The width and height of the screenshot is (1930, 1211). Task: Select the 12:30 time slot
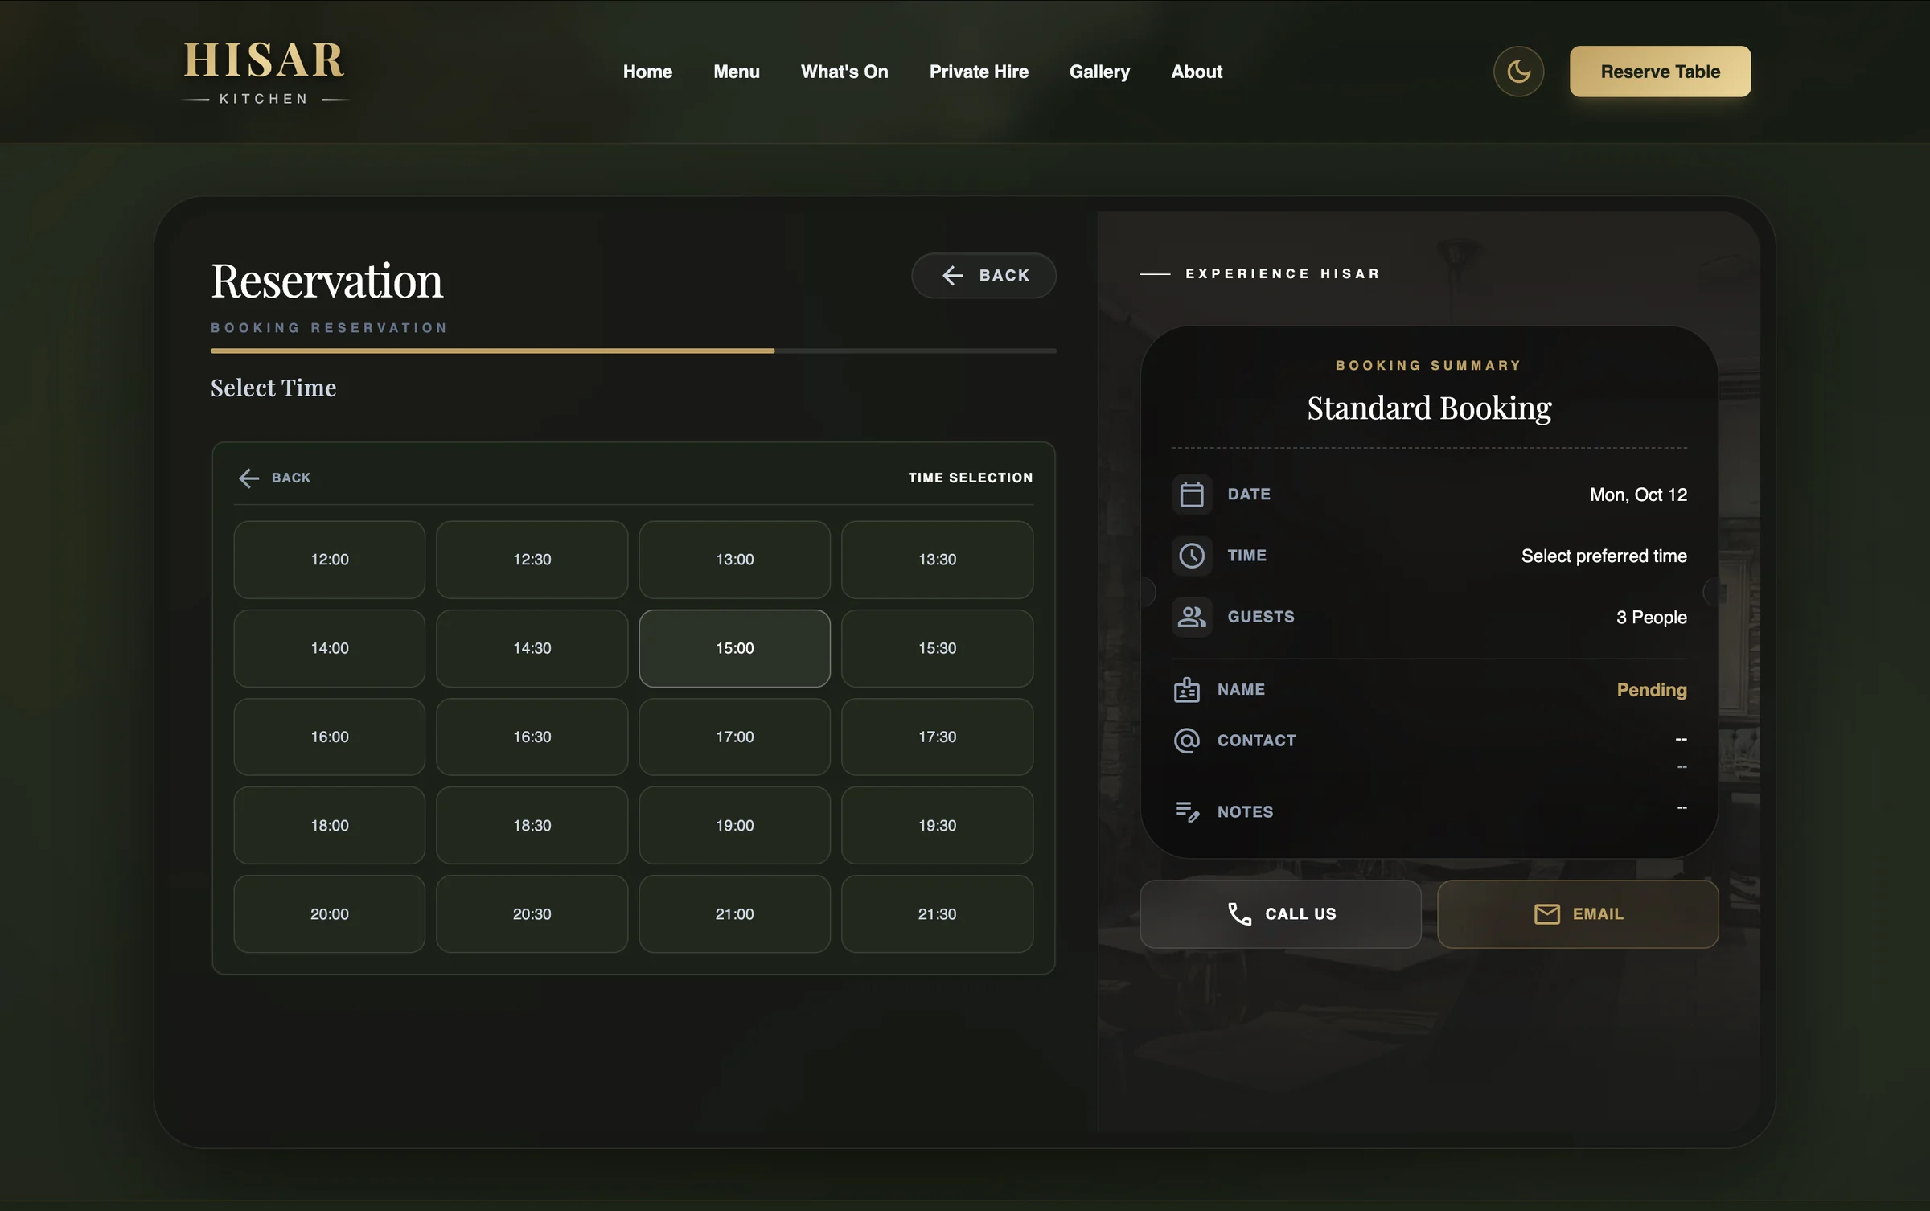click(532, 560)
